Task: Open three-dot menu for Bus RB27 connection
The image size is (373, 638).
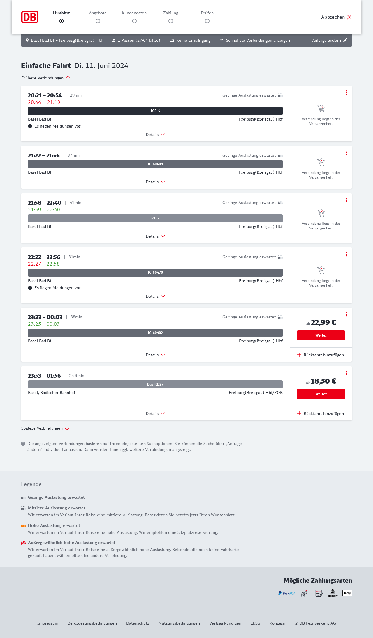Action: tap(346, 373)
